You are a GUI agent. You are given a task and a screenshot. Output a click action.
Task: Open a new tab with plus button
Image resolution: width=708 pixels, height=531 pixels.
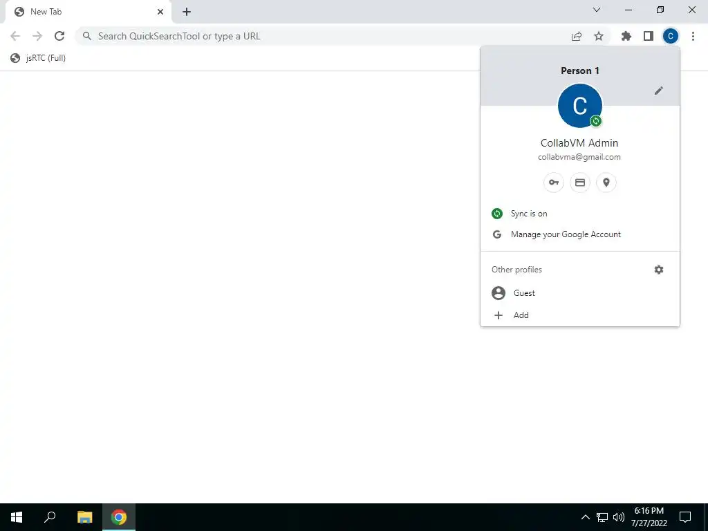click(x=187, y=12)
